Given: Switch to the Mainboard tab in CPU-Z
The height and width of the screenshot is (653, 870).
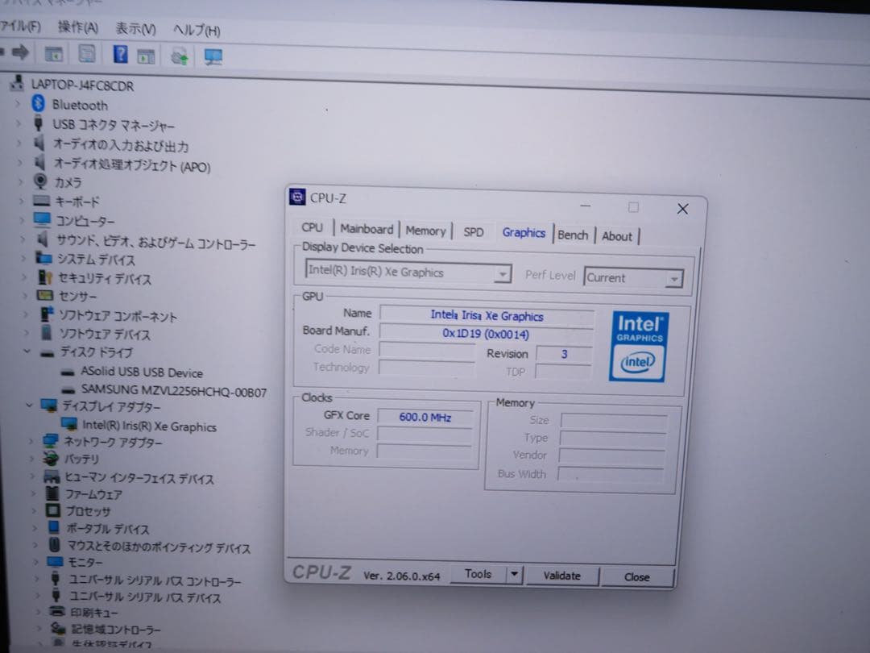Looking at the screenshot, I should (367, 229).
